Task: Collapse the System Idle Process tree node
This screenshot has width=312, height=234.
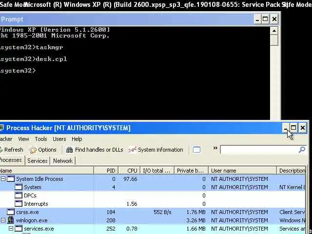Action: (x=3, y=179)
